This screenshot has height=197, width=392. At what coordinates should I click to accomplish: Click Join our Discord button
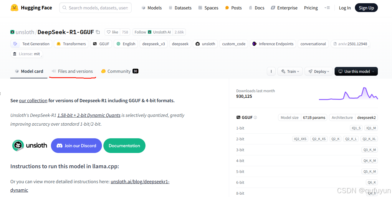pos(76,146)
